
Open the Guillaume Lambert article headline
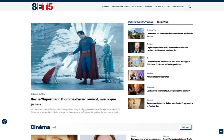pos(167,49)
